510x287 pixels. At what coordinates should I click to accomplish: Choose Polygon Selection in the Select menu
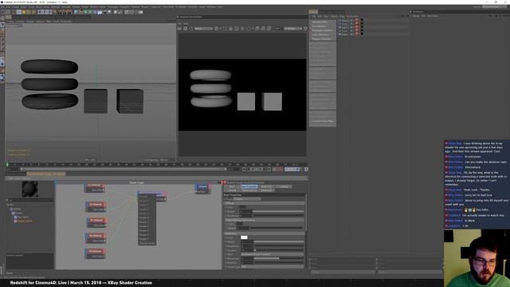322,39
